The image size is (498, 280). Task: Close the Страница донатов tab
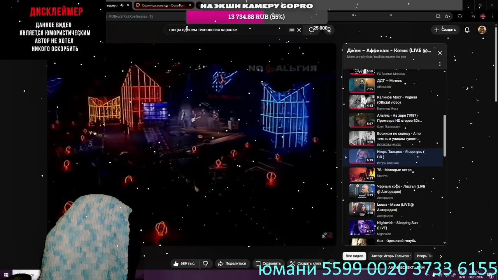click(190, 5)
